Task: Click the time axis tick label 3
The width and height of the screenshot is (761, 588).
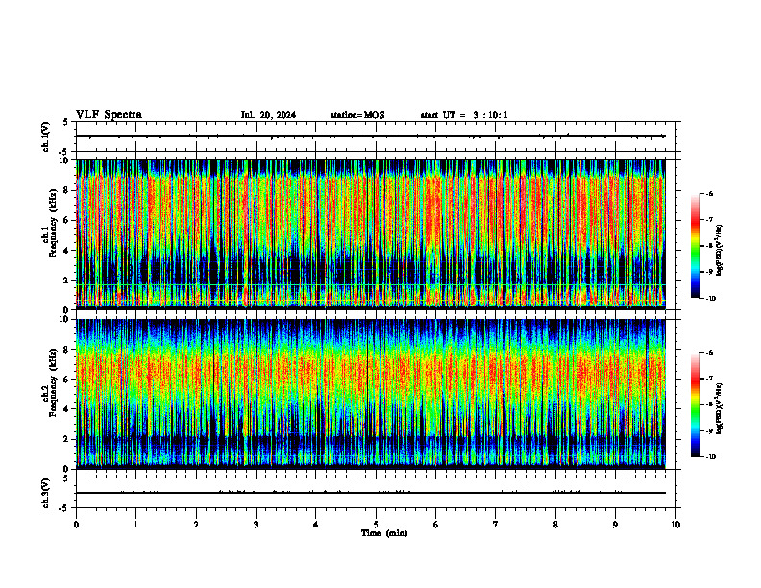Action: (256, 525)
